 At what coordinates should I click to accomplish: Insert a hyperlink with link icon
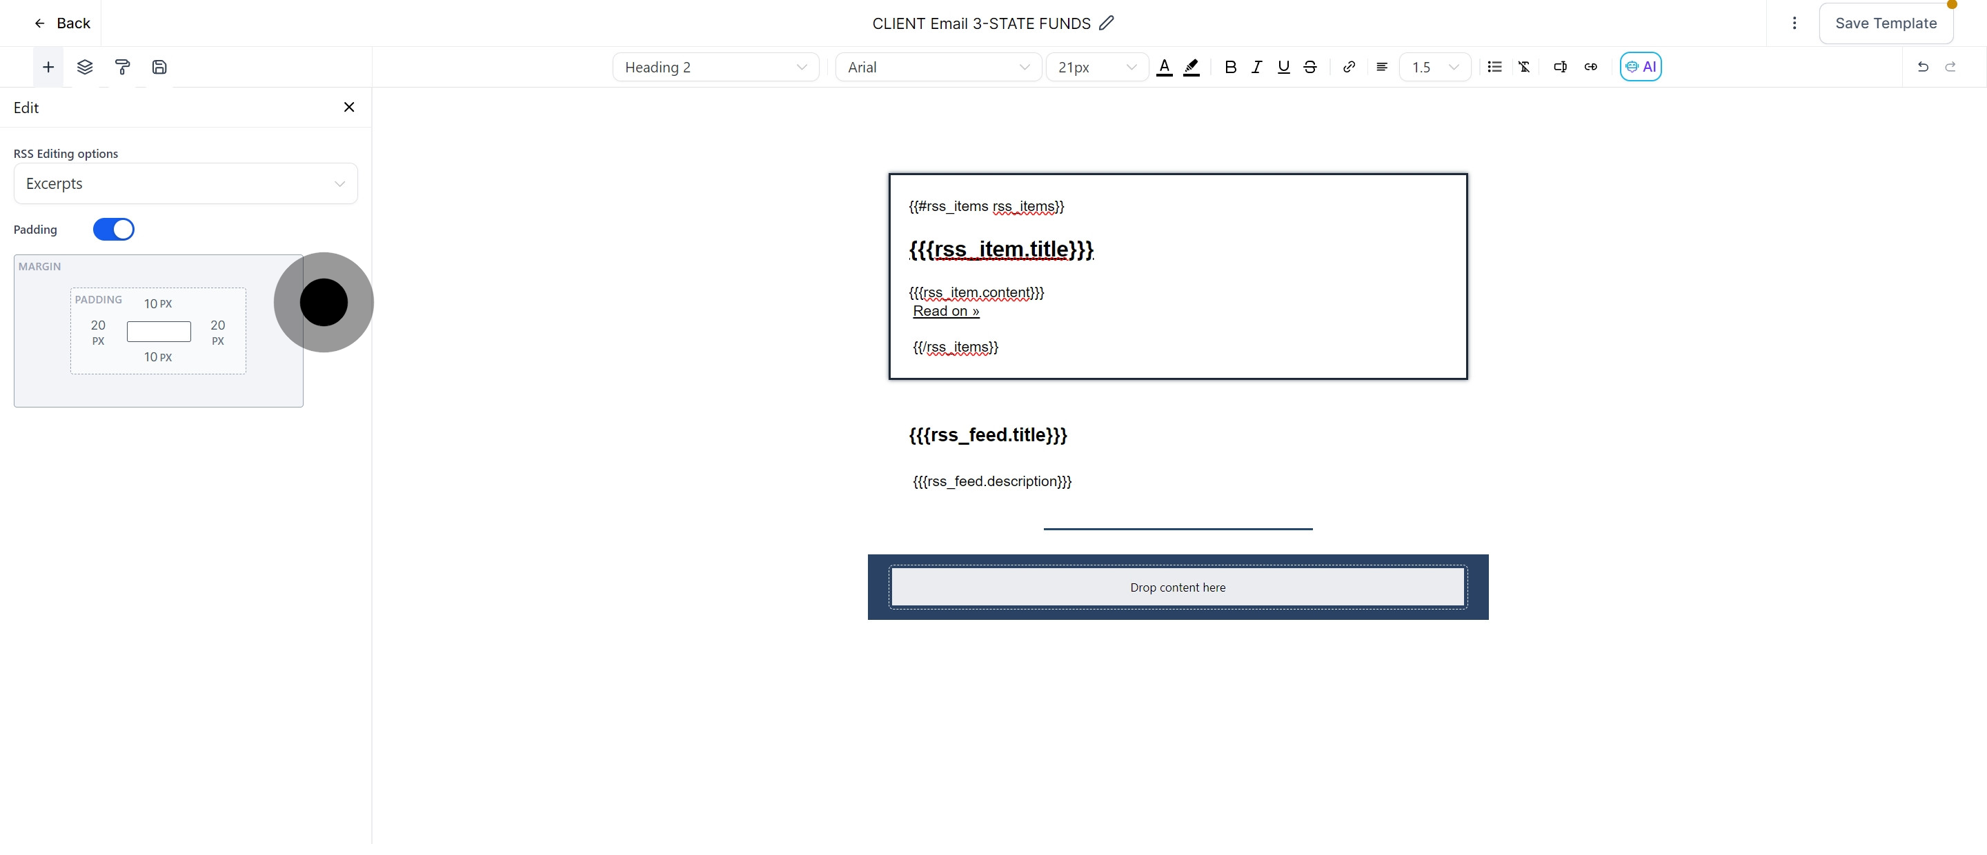(x=1348, y=67)
